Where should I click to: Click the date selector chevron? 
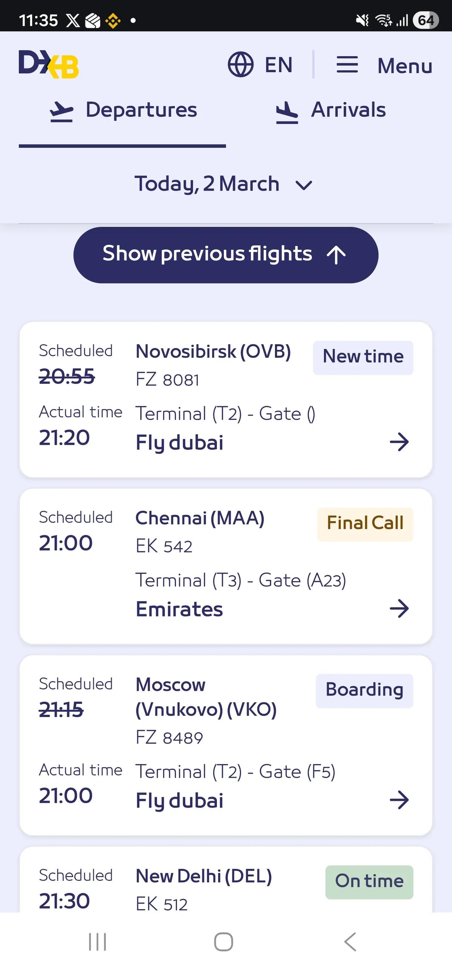[304, 185]
